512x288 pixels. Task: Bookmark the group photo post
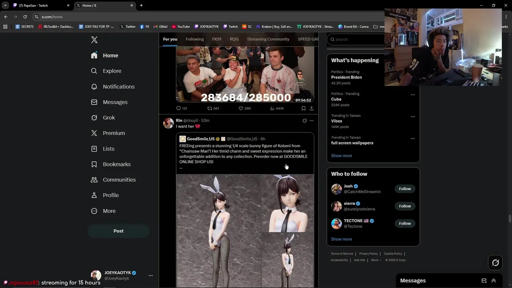[304, 108]
